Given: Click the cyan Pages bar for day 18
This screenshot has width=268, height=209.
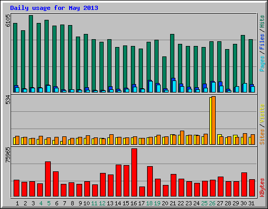Looking at the screenshot, I should click(151, 87).
